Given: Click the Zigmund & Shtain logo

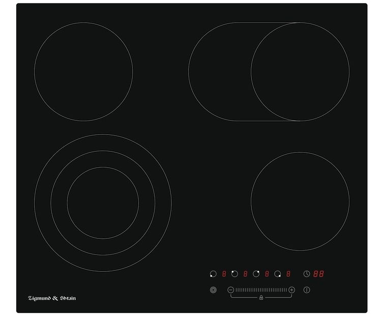Looking at the screenshot, I should point(51,298).
